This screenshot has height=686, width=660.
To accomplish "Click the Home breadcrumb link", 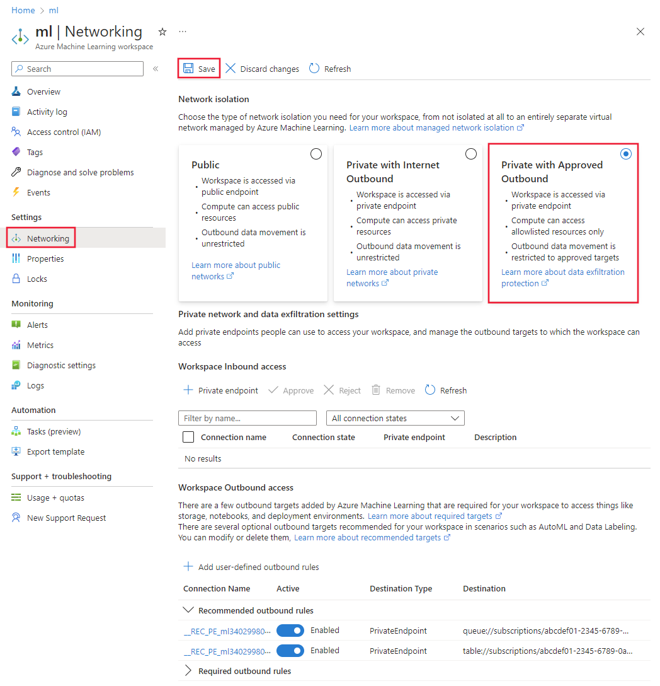I will 23,10.
